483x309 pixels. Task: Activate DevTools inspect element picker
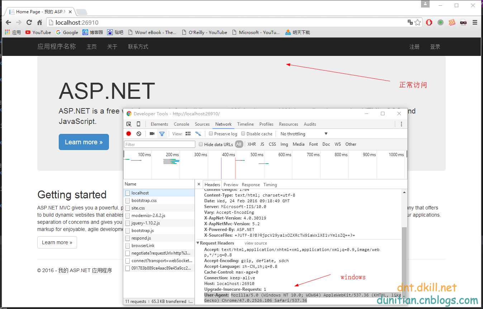129,124
